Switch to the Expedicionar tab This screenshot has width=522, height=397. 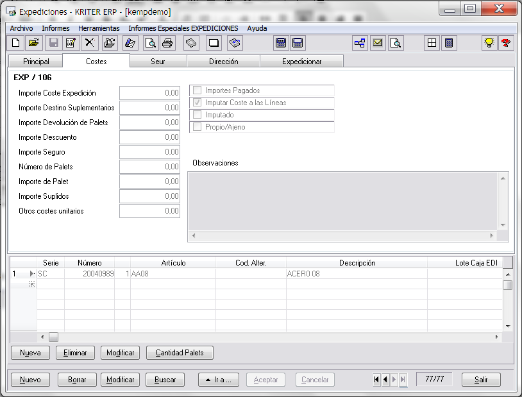[302, 62]
